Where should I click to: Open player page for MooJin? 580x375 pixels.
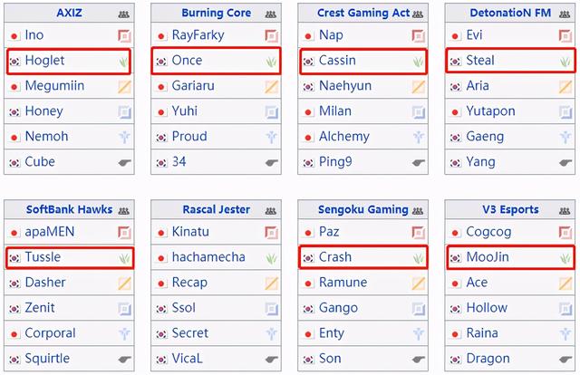click(x=488, y=256)
